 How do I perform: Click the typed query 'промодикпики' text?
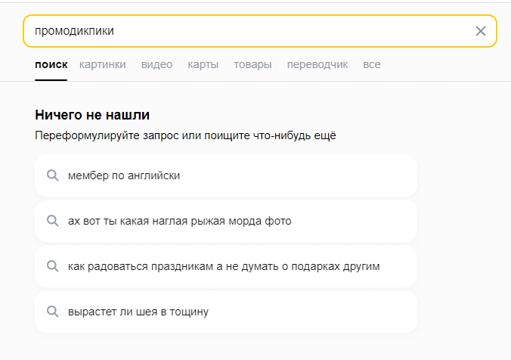coord(74,31)
